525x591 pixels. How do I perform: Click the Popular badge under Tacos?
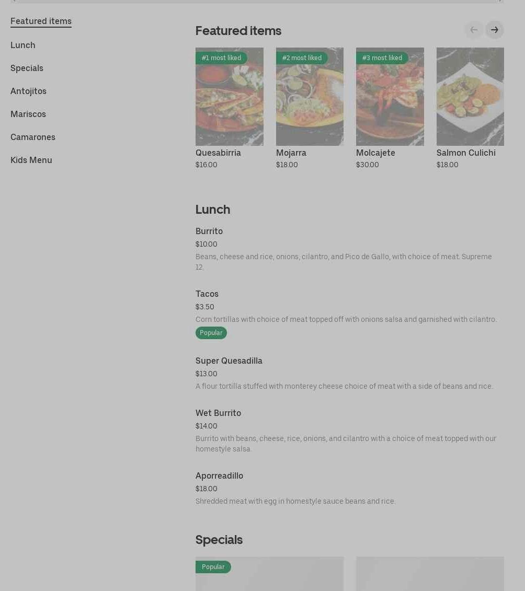(211, 333)
